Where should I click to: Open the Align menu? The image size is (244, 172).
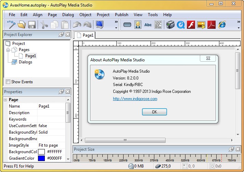tap(38, 15)
